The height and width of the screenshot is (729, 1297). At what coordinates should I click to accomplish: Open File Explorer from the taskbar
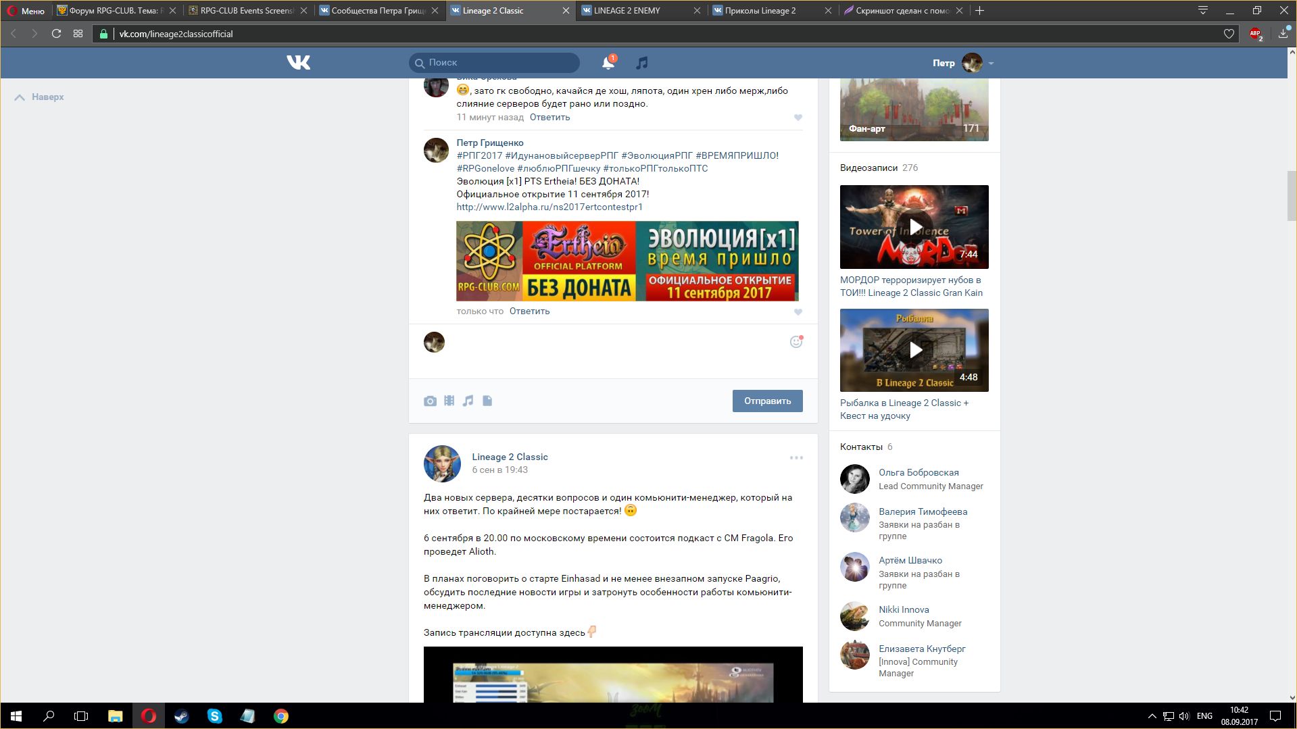click(115, 716)
